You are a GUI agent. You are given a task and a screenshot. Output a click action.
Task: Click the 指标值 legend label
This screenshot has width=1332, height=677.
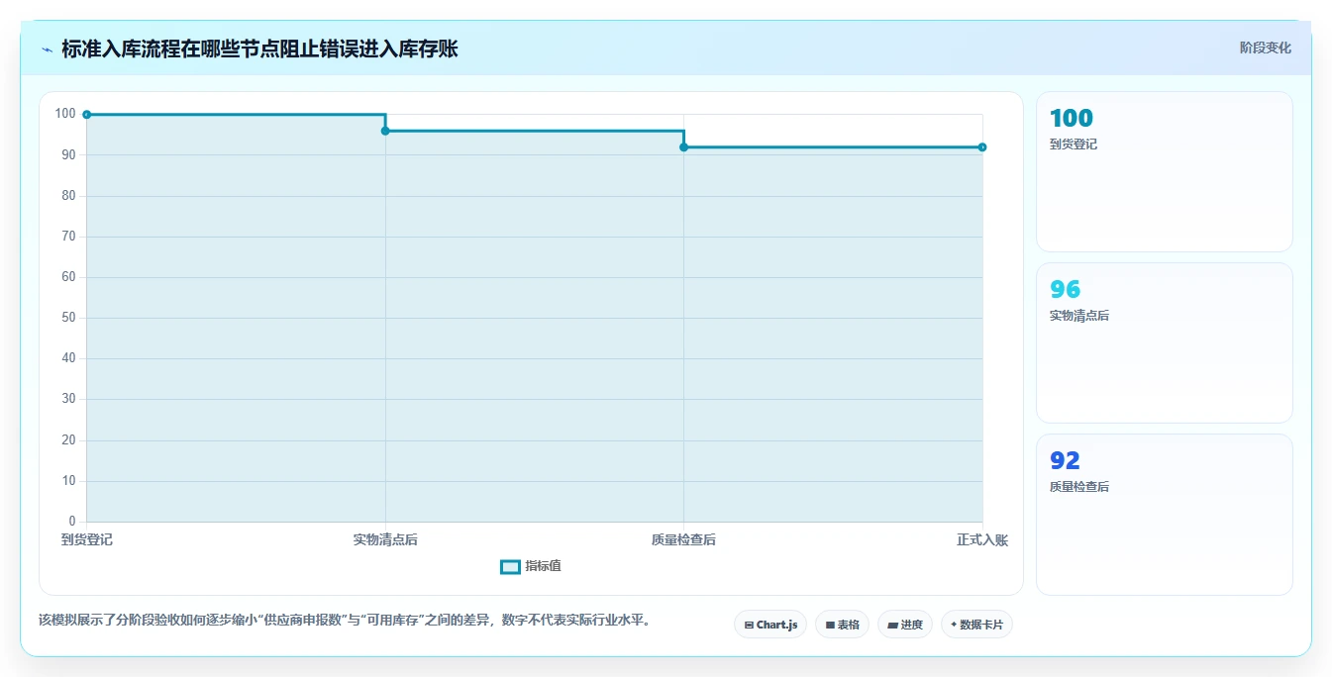tap(543, 566)
